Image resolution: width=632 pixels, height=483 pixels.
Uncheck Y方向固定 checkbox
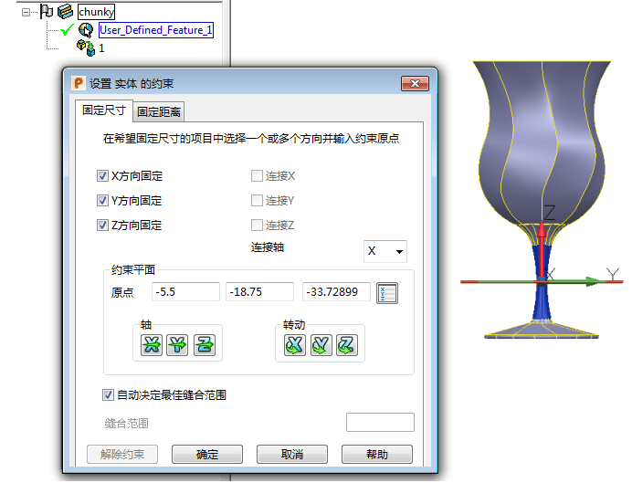(x=102, y=201)
